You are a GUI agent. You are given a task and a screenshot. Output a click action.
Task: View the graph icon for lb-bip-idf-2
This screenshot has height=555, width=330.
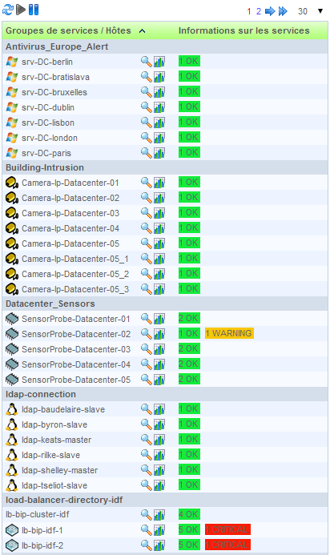coord(159,545)
